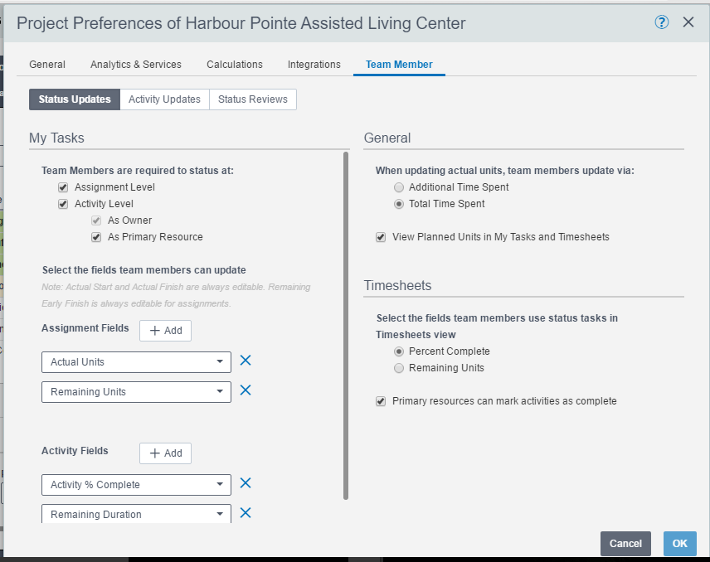Image resolution: width=710 pixels, height=562 pixels.
Task: Delete the Activity % Complete field row
Action: (246, 482)
